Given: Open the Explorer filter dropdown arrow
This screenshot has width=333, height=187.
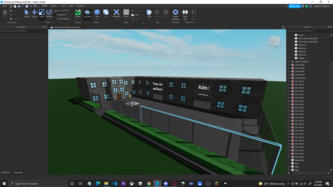Looking at the screenshot, I should (331, 31).
